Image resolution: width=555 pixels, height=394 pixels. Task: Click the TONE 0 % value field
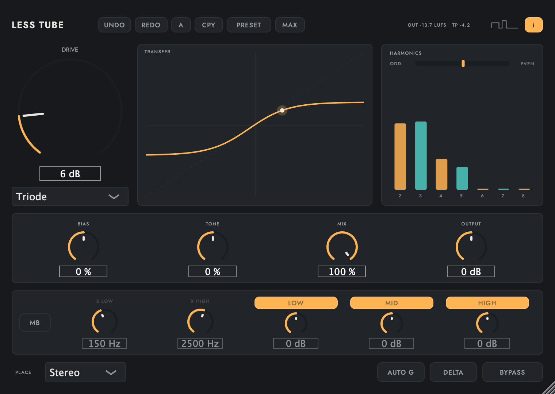click(213, 271)
